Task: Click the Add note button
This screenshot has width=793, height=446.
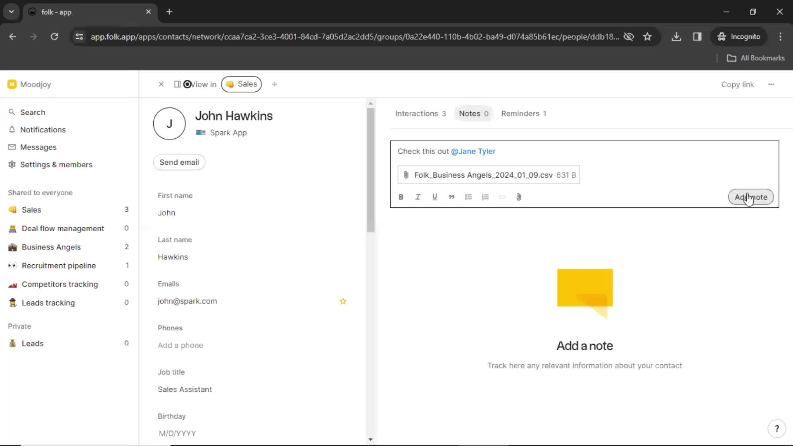Action: pyautogui.click(x=751, y=197)
